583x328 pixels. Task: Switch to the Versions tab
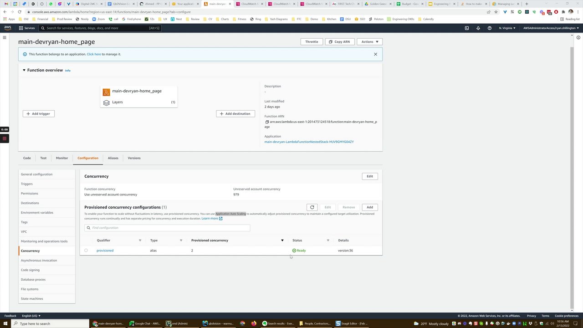coord(134,158)
